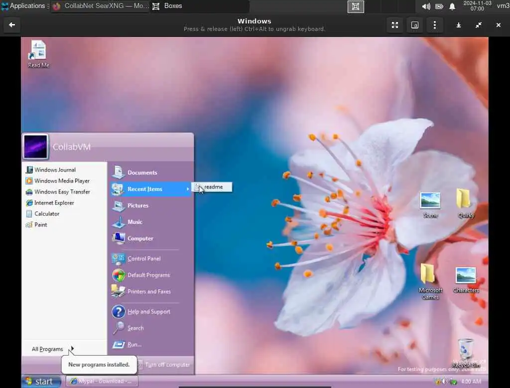This screenshot has width=510, height=388.
Task: Click the host date and time
Action: pos(477,6)
